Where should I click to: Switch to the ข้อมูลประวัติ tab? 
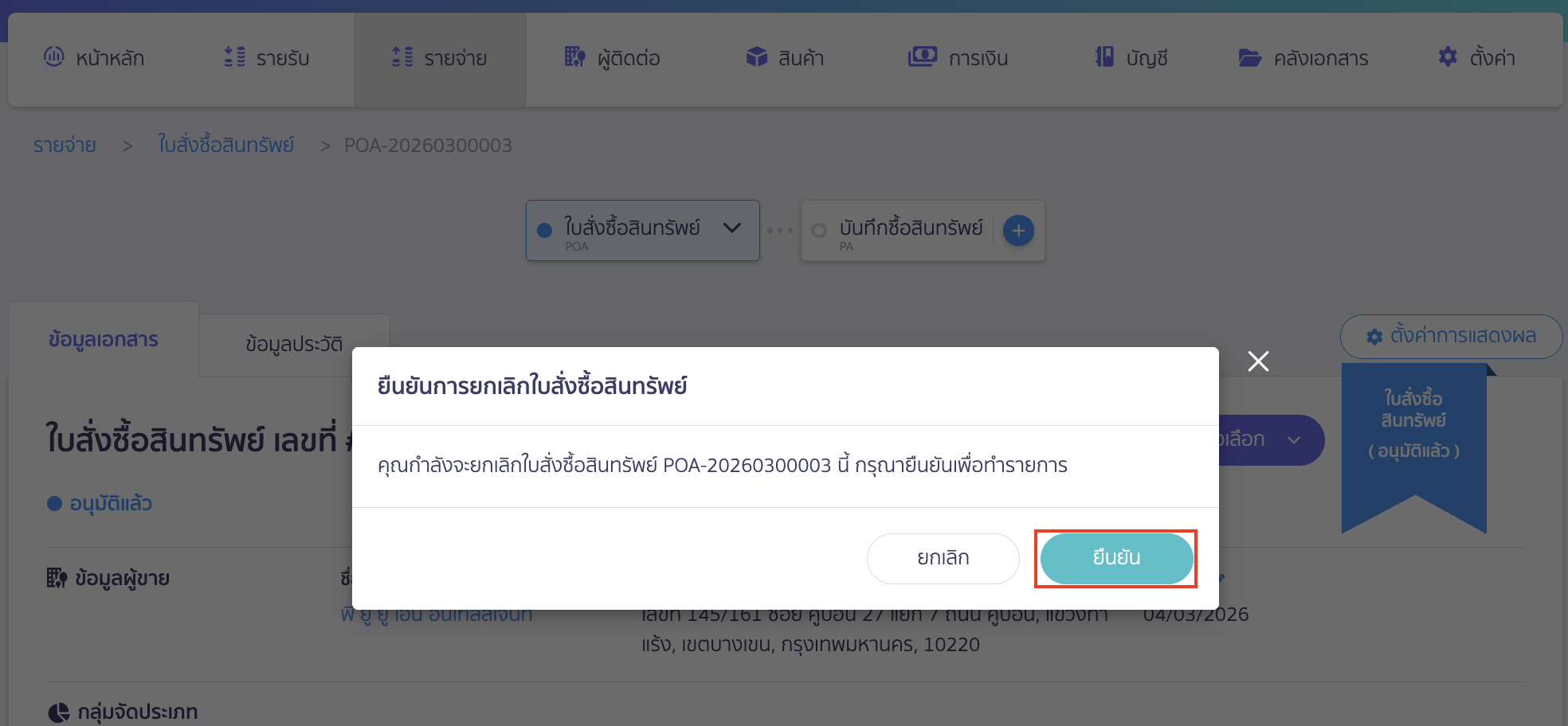[x=293, y=342]
